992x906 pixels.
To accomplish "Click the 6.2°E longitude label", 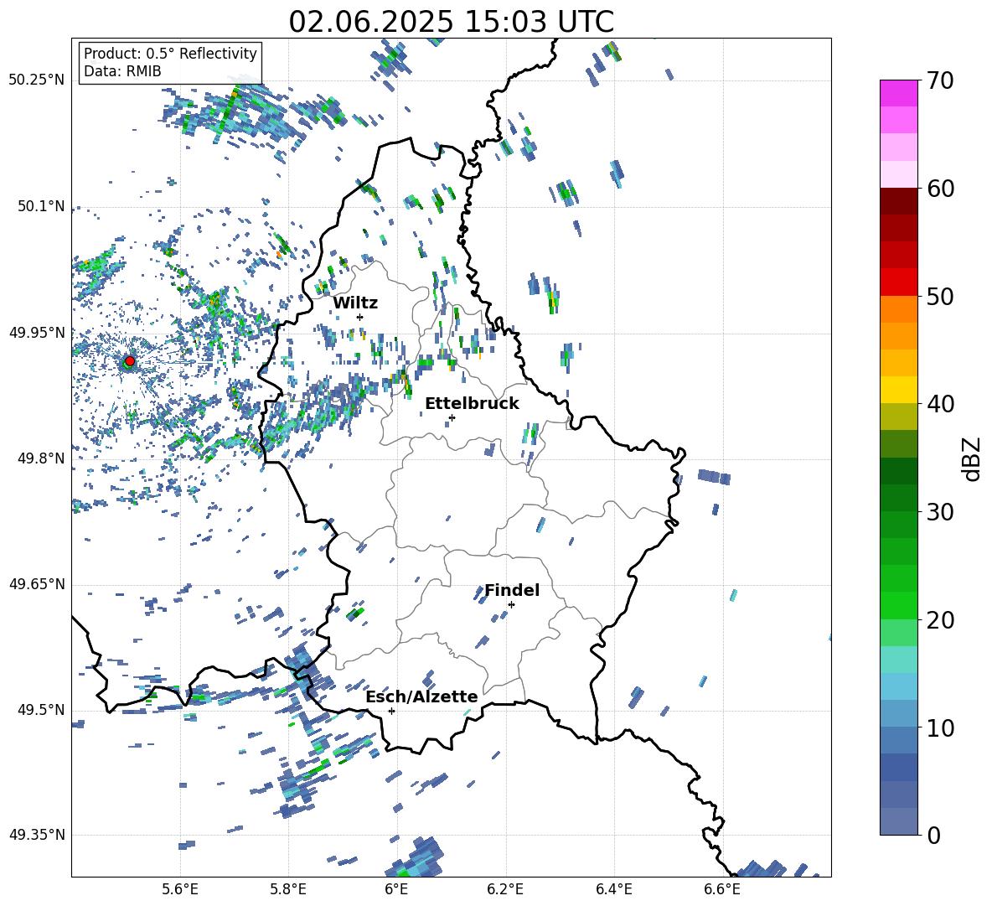I will click(505, 889).
